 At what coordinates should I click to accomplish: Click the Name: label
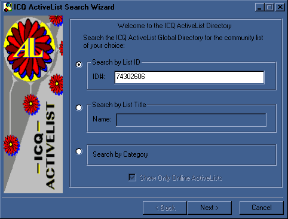click(x=102, y=119)
